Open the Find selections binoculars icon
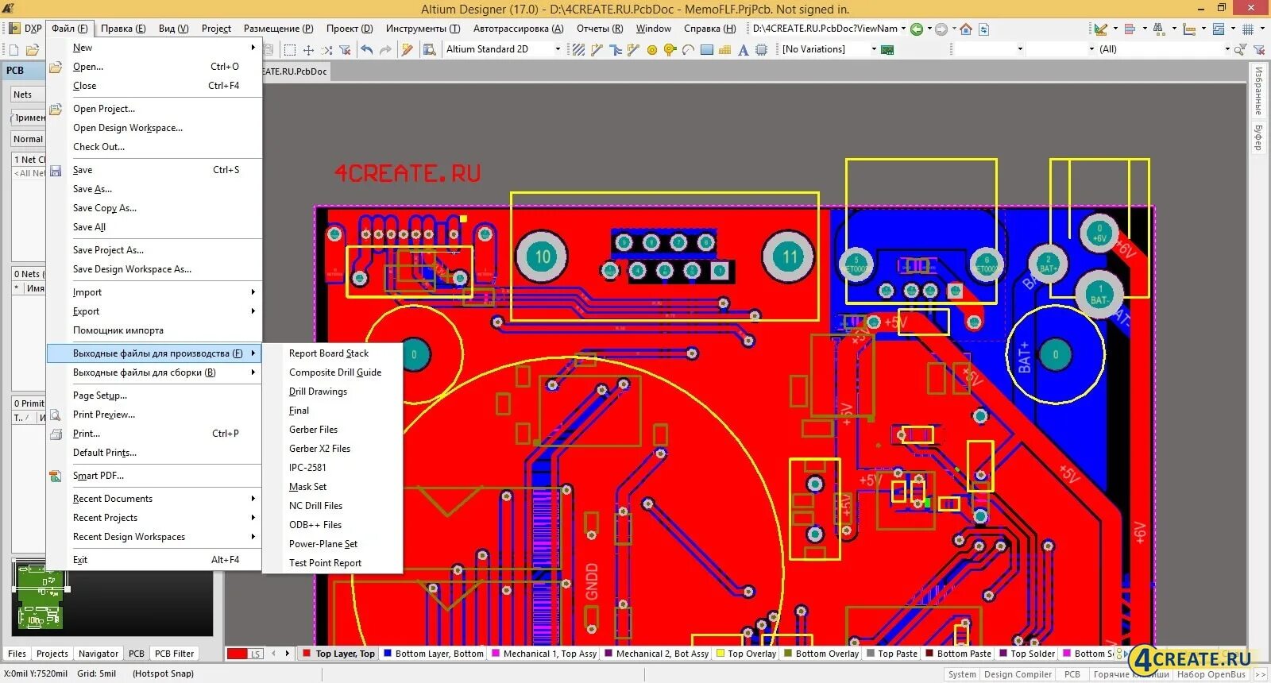 pos(1159,29)
